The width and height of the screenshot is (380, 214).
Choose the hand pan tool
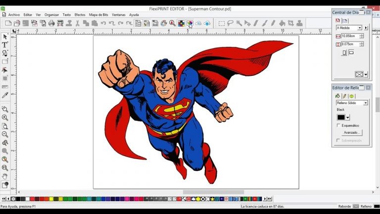point(5,176)
